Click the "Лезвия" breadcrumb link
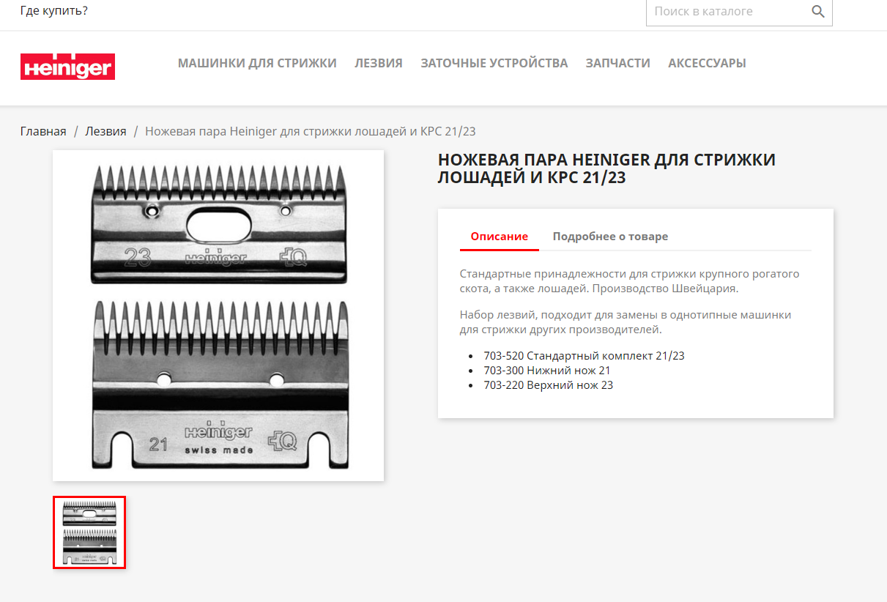The image size is (887, 602). click(105, 131)
